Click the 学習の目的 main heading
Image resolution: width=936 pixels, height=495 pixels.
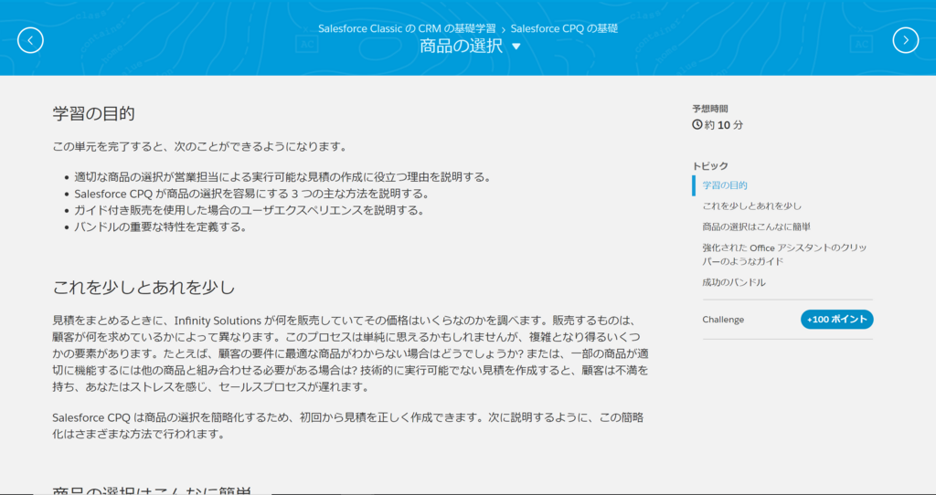click(93, 114)
